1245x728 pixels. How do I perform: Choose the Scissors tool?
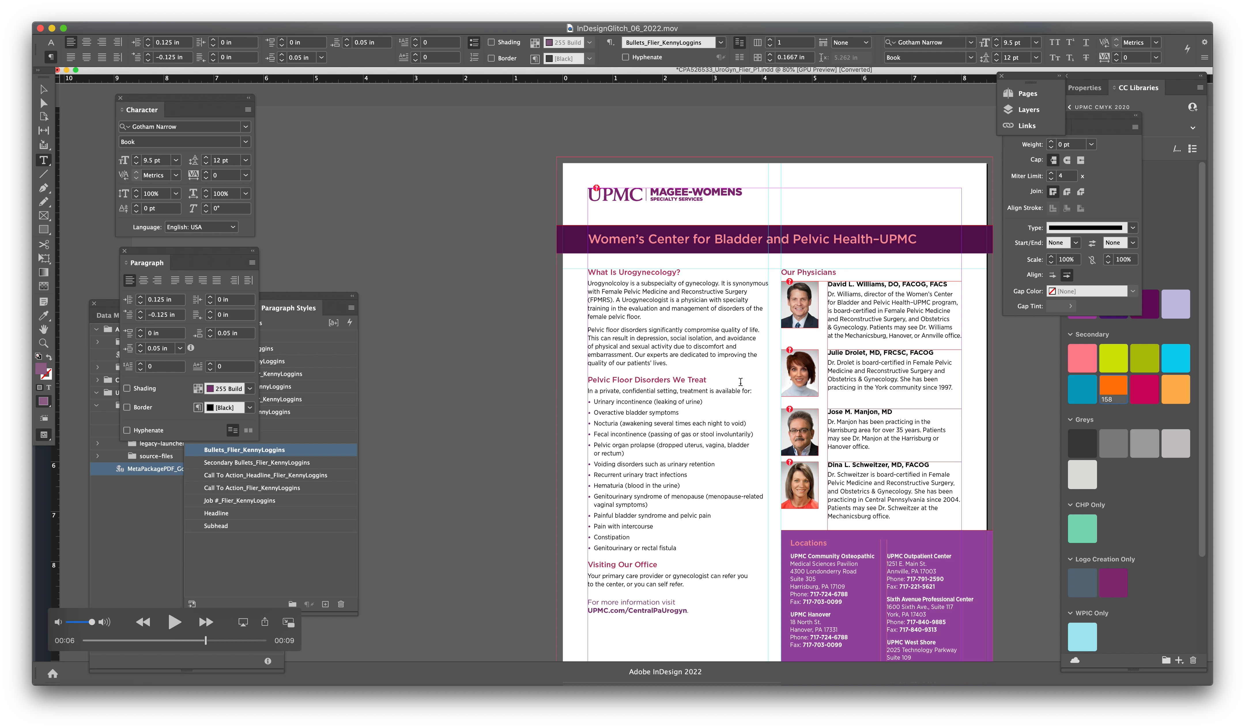[x=44, y=245]
